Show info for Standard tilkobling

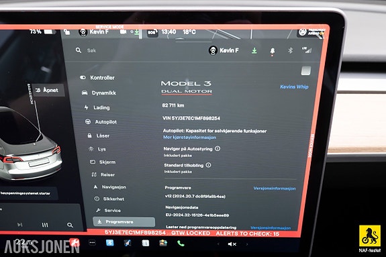[208, 165]
